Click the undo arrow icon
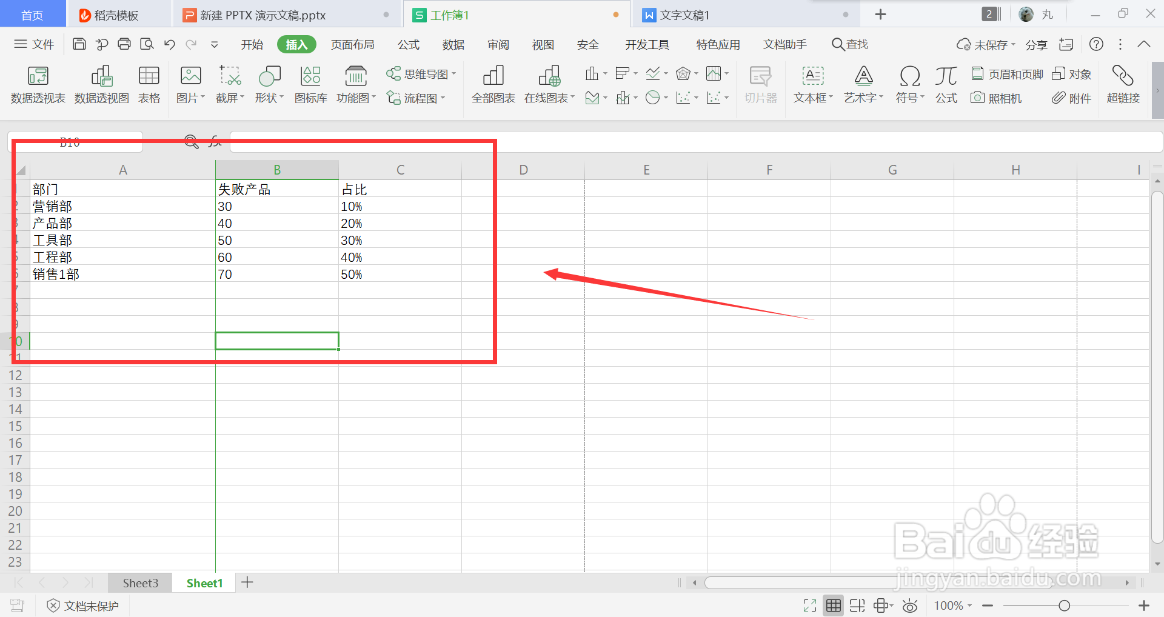Image resolution: width=1164 pixels, height=617 pixels. tap(170, 44)
